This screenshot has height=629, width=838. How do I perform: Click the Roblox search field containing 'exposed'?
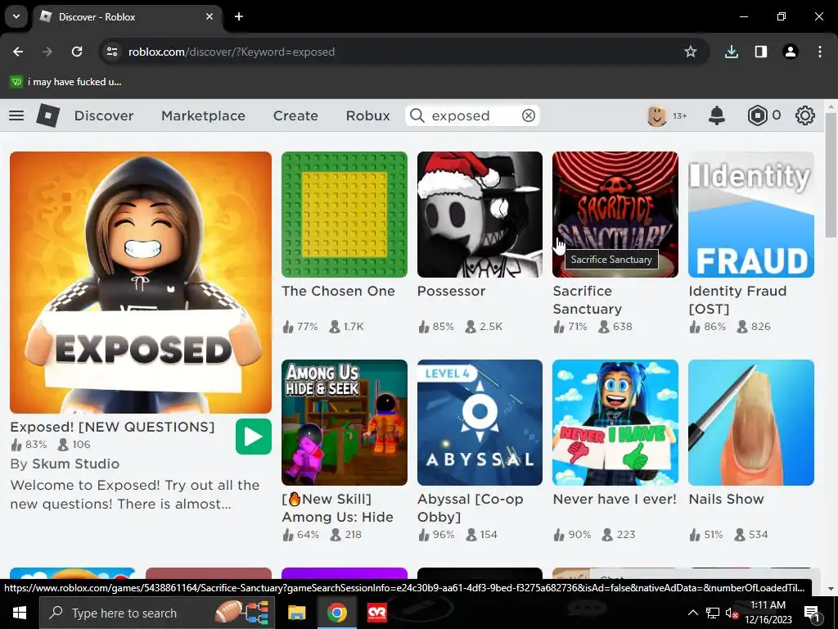point(472,115)
